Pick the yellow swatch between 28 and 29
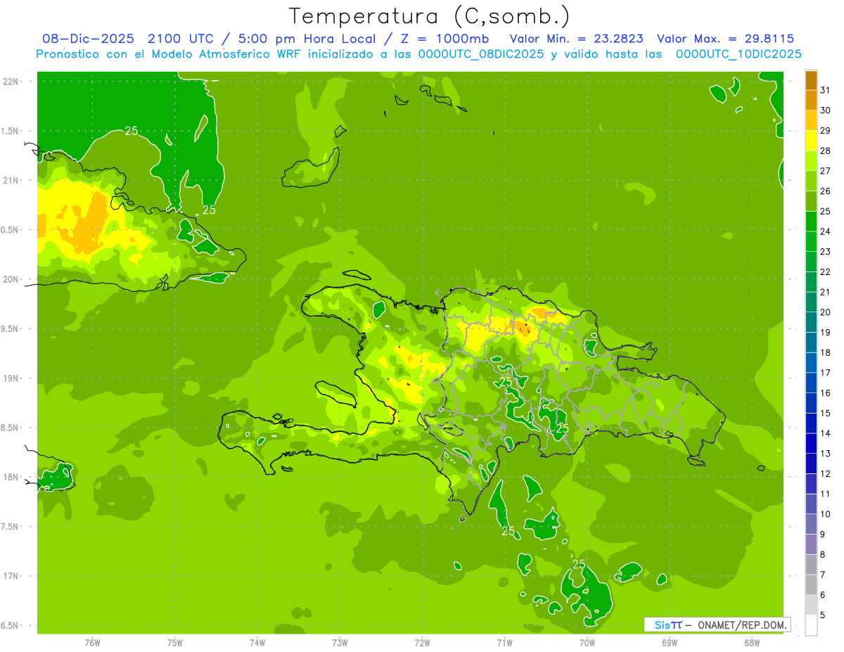Image resolution: width=844 pixels, height=652 pixels. pyautogui.click(x=811, y=141)
